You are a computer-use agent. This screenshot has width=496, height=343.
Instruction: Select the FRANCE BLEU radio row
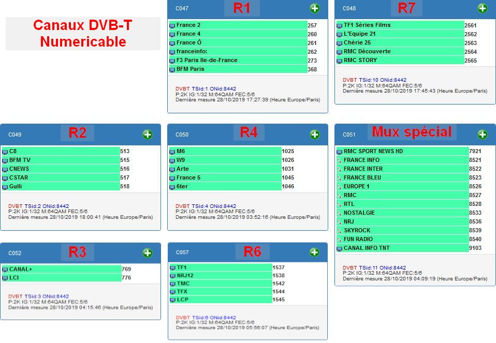pyautogui.click(x=402, y=177)
